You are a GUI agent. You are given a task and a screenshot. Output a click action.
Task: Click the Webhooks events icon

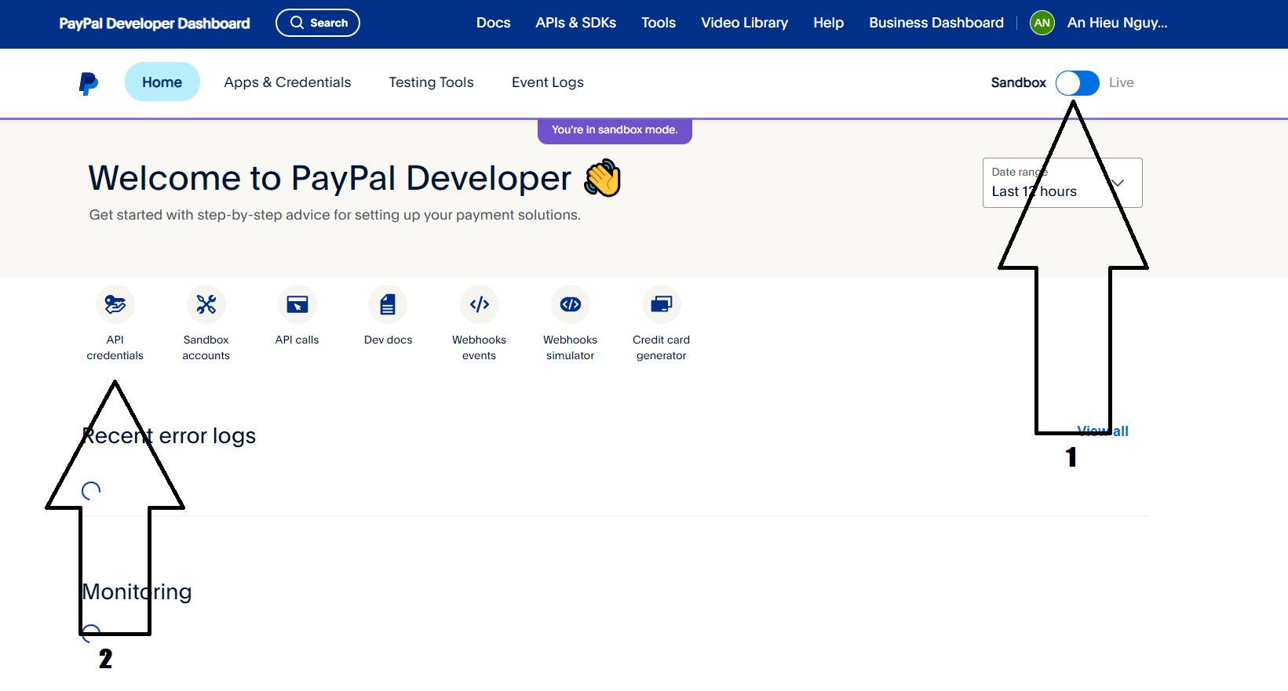point(480,304)
